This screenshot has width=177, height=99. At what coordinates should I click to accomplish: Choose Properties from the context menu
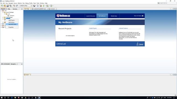coord(12,27)
